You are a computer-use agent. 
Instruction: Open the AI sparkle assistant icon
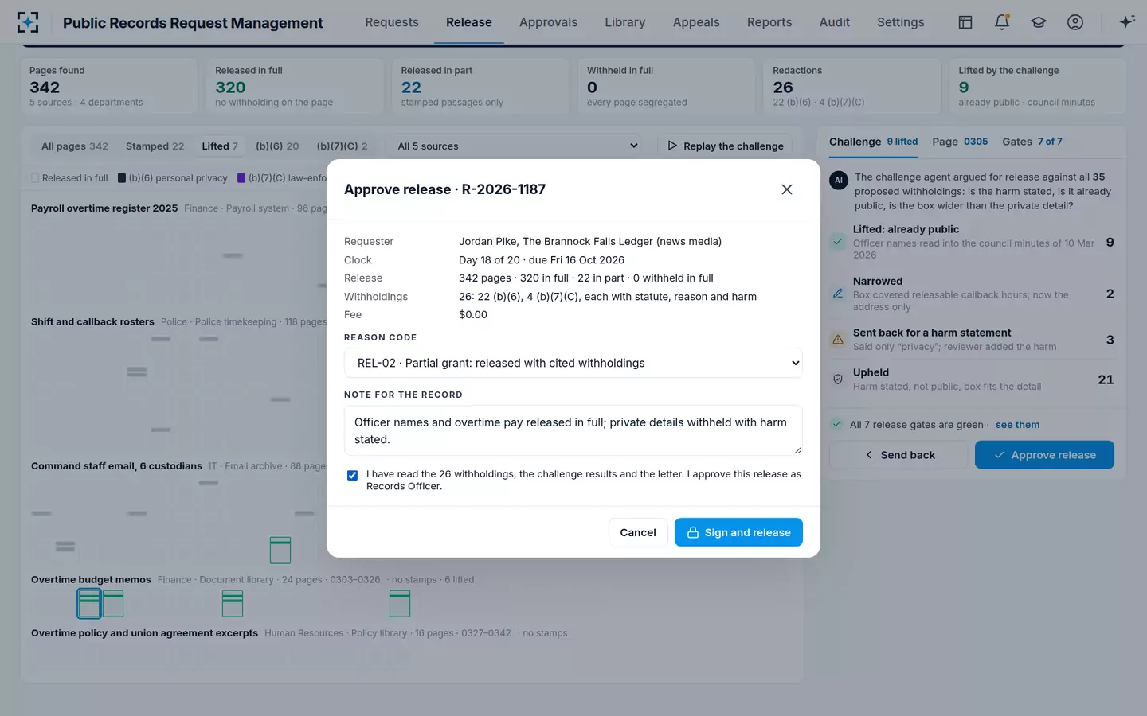click(x=1126, y=22)
